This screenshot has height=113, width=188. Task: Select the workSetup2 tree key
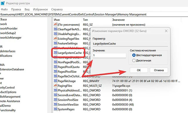8,33
